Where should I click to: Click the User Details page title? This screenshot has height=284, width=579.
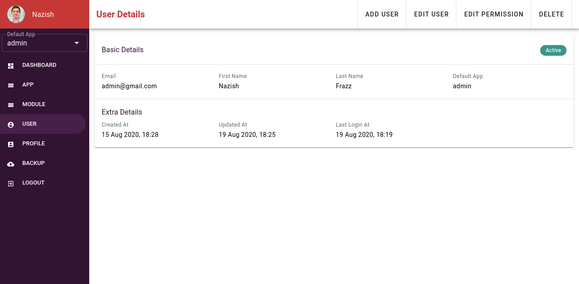click(x=120, y=14)
